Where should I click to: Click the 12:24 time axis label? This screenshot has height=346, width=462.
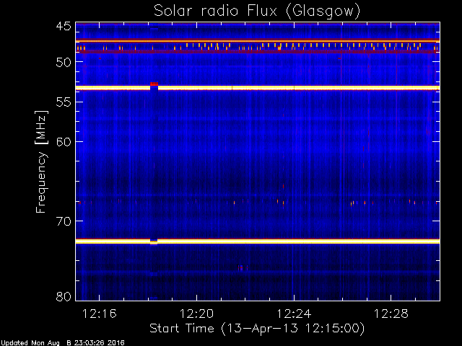click(x=294, y=314)
